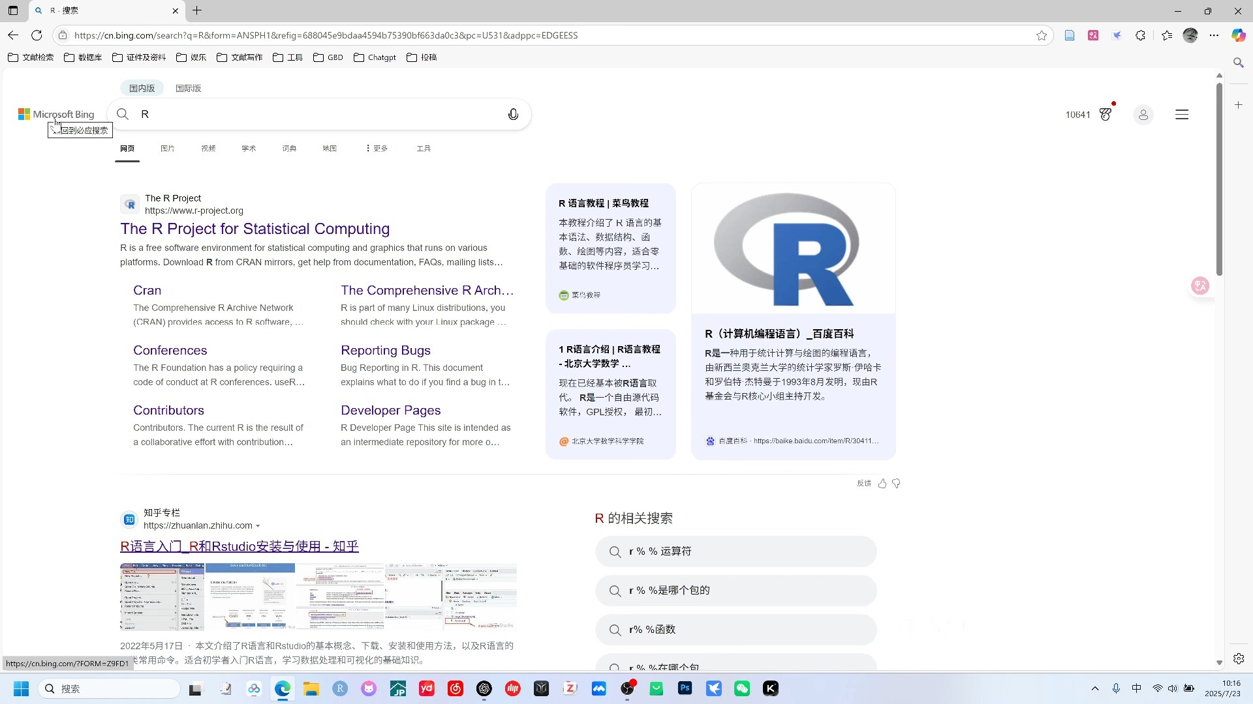Select the 地图 search tab
The image size is (1253, 704).
[x=330, y=149]
